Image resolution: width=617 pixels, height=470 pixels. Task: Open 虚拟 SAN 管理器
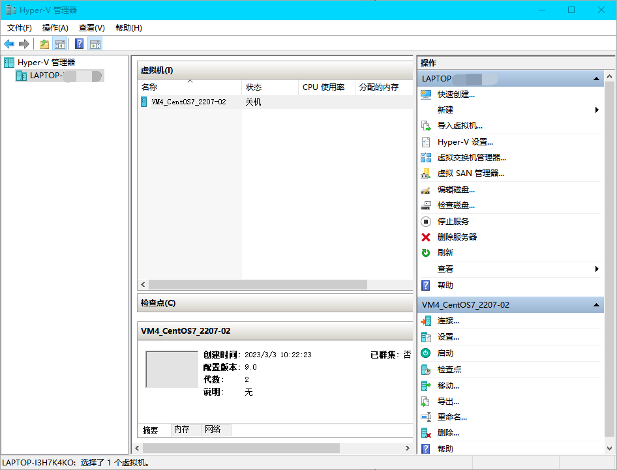(x=470, y=173)
